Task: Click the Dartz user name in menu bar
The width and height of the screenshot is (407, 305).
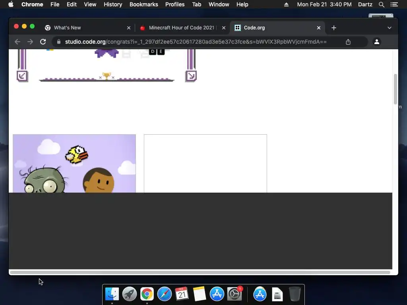Action: pyautogui.click(x=365, y=4)
